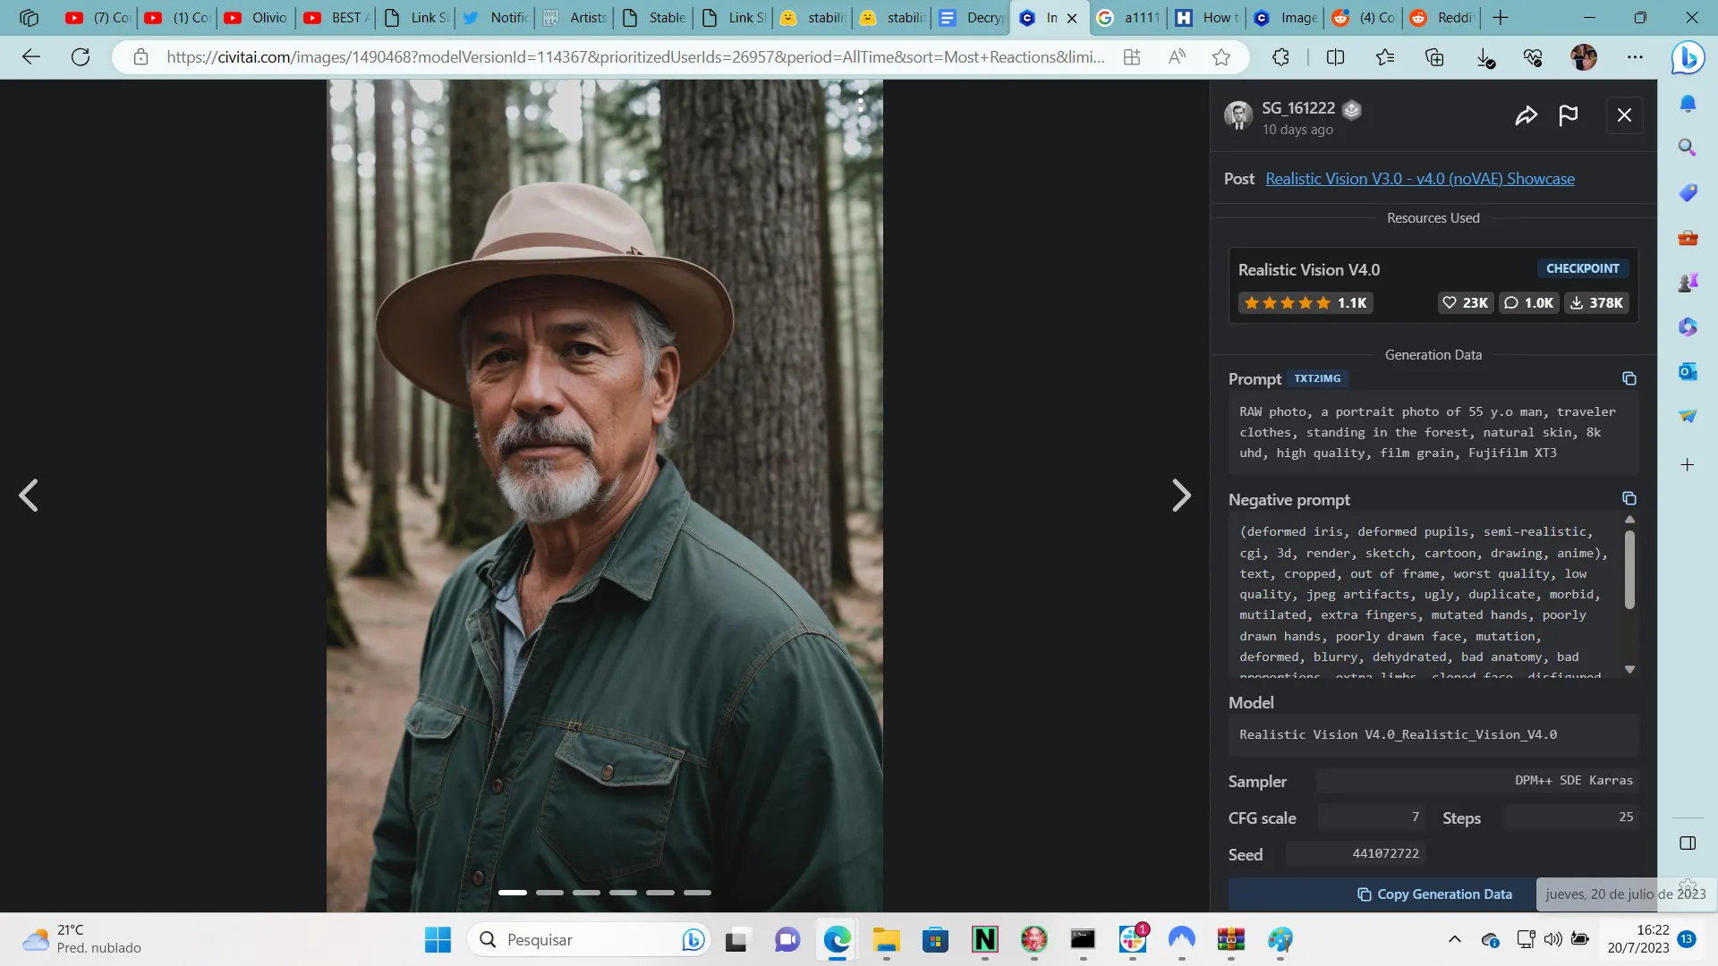Click the bookmark/flag icon
Screen dimensions: 1718x966
(1569, 114)
